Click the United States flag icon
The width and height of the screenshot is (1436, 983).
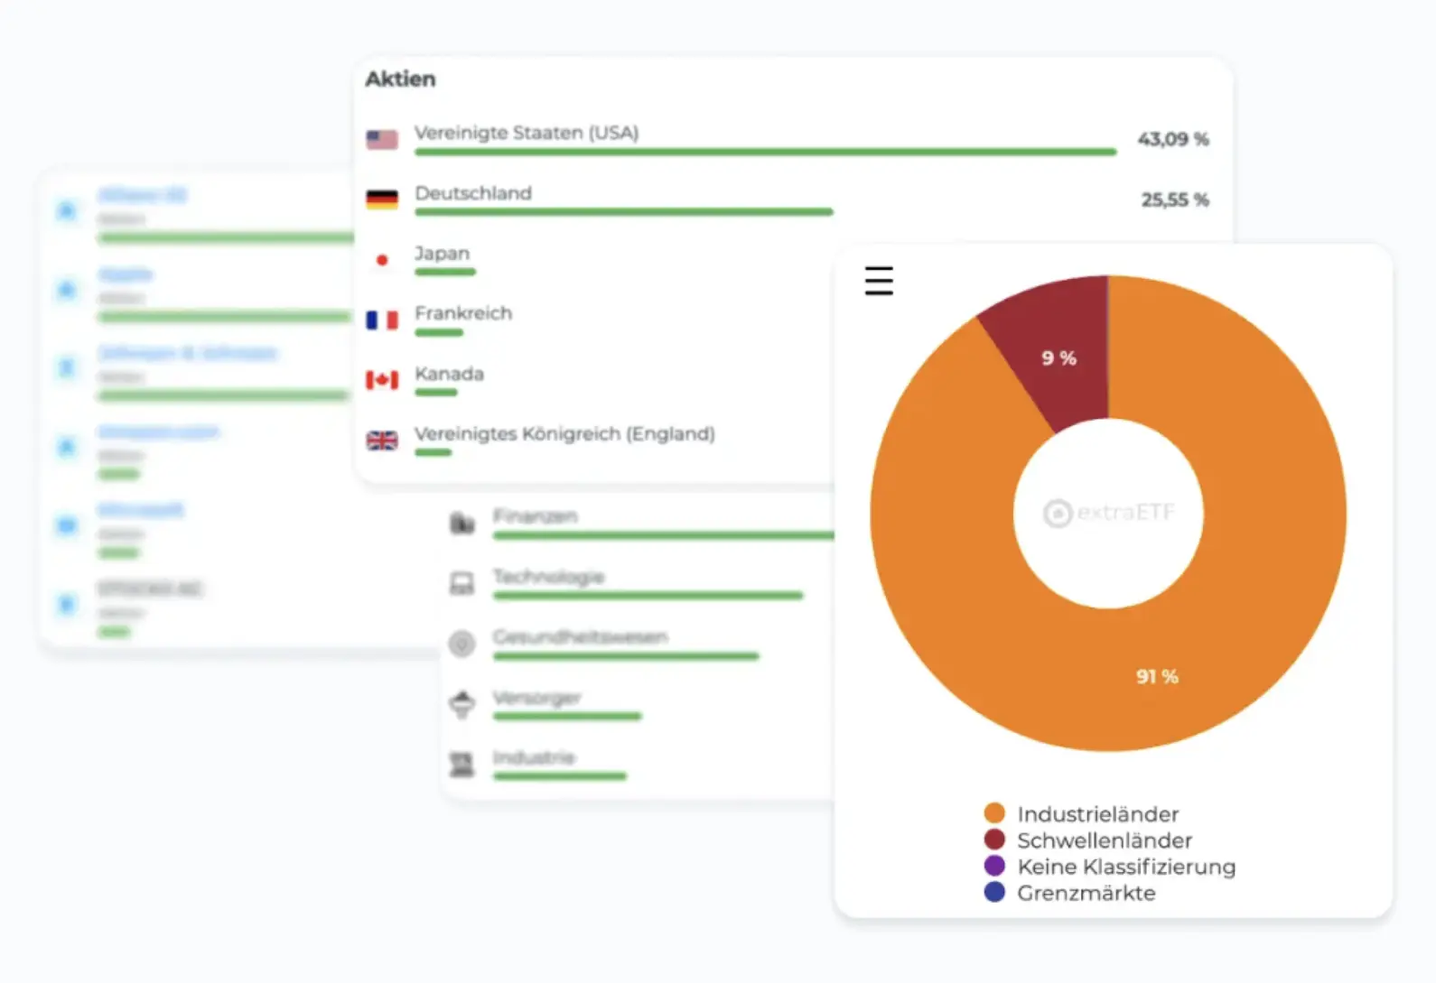click(382, 139)
